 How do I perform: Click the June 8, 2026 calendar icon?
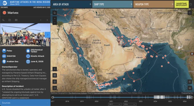(28, 61)
